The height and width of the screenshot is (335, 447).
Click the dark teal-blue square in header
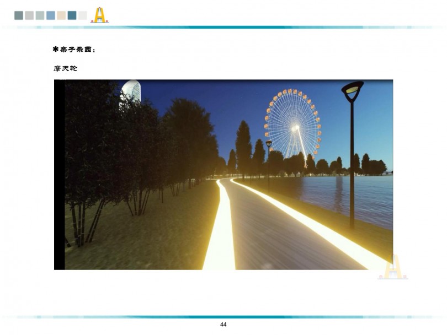point(72,15)
